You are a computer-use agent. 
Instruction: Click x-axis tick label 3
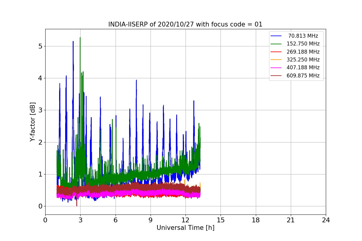80,220
